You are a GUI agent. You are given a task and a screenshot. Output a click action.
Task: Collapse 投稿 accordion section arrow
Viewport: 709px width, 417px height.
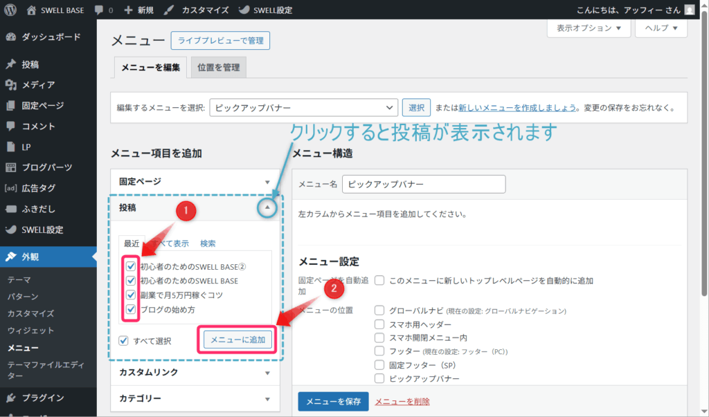[x=267, y=207]
